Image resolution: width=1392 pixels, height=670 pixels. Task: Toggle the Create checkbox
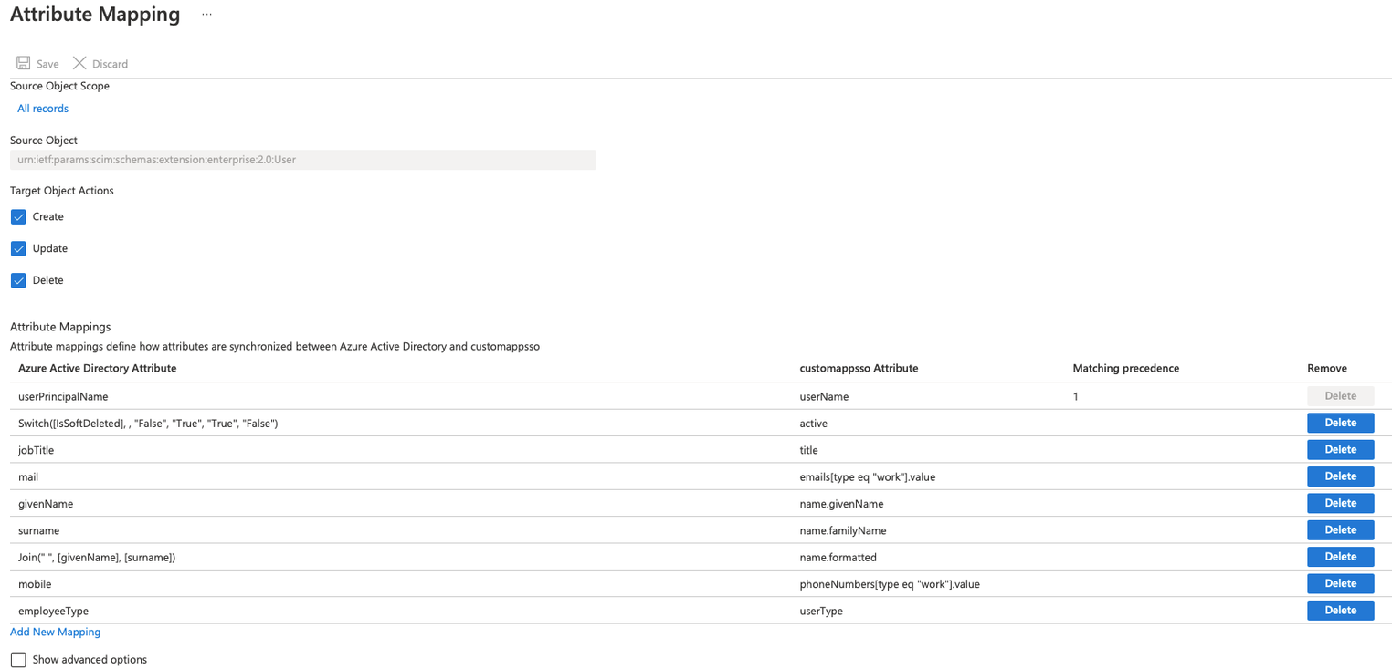click(x=18, y=217)
